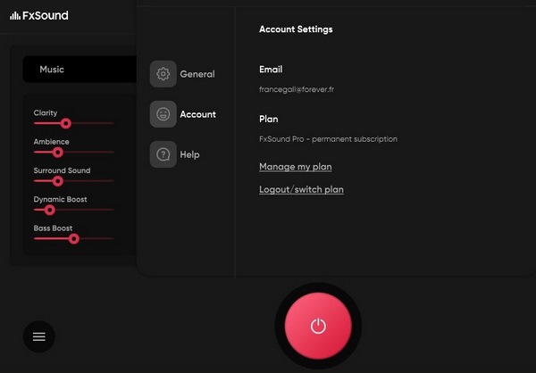This screenshot has width=536, height=373.
Task: Click the francegall@forever.fr email text
Action: pos(297,89)
